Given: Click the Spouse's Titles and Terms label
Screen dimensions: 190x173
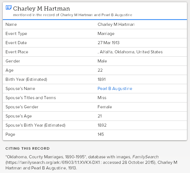Looking at the screenshot, I should pyautogui.click(x=31, y=98).
